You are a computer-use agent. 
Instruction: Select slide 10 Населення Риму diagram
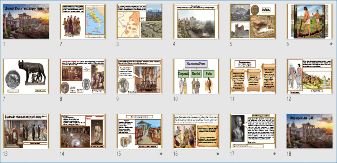[196, 76]
